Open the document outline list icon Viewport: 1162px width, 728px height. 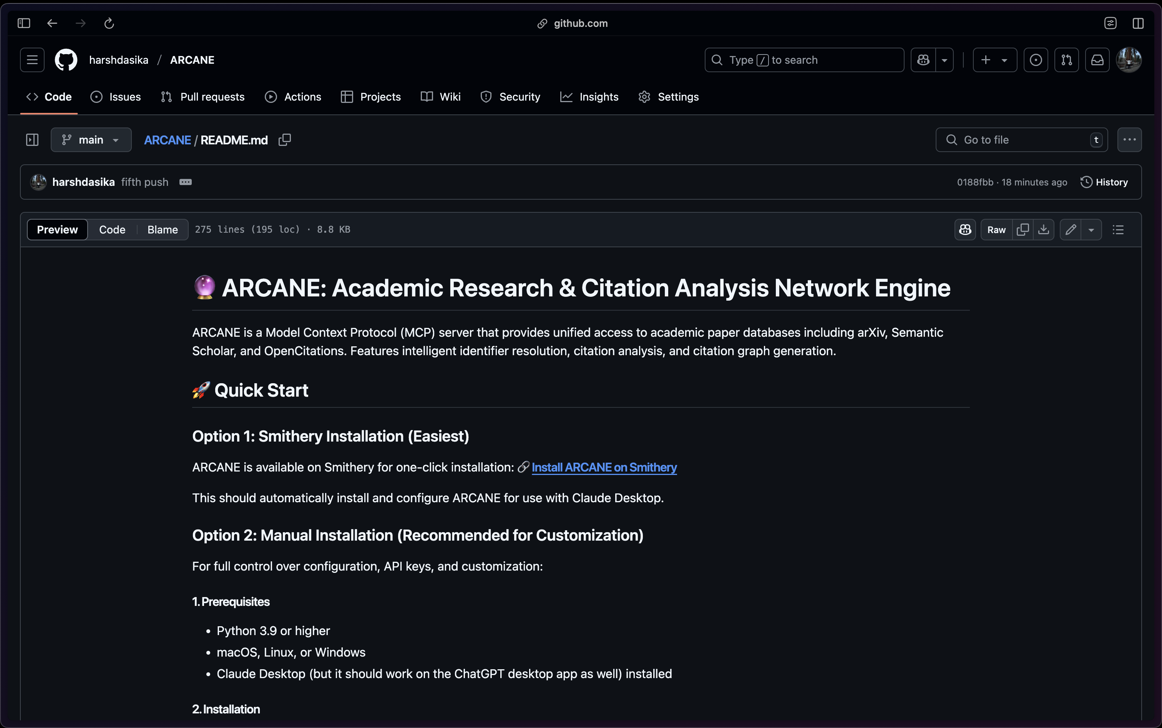coord(1118,230)
